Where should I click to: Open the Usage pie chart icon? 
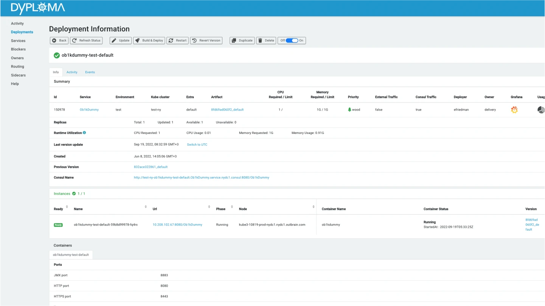pyautogui.click(x=541, y=110)
